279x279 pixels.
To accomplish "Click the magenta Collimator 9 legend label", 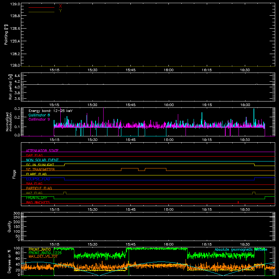I will tap(39, 119).
